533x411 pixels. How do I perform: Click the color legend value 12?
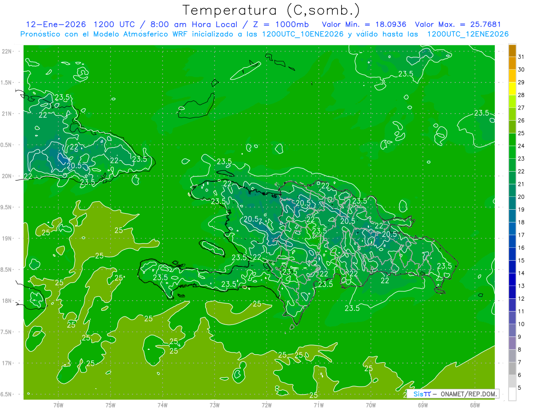pyautogui.click(x=521, y=298)
